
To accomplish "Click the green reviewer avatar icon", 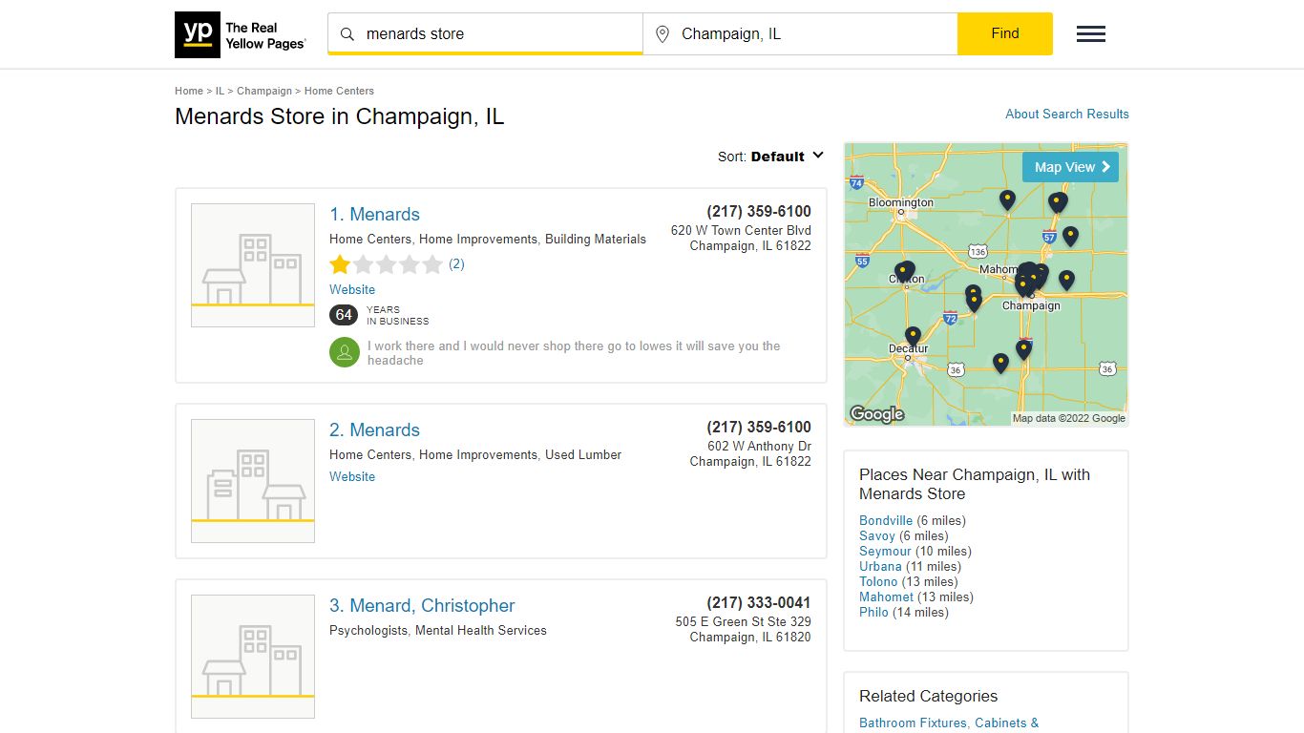I will pyautogui.click(x=345, y=352).
